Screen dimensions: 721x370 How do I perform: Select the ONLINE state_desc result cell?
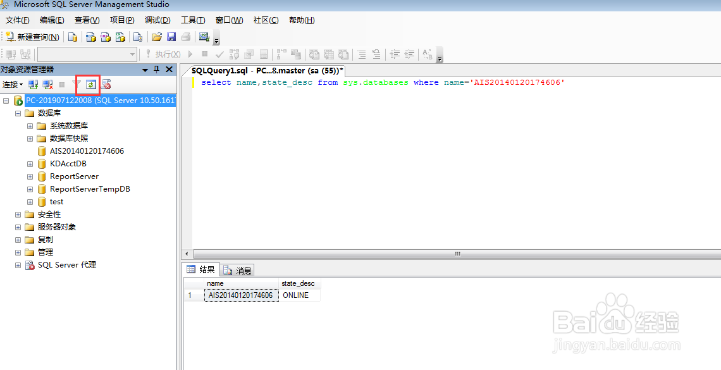coord(300,295)
